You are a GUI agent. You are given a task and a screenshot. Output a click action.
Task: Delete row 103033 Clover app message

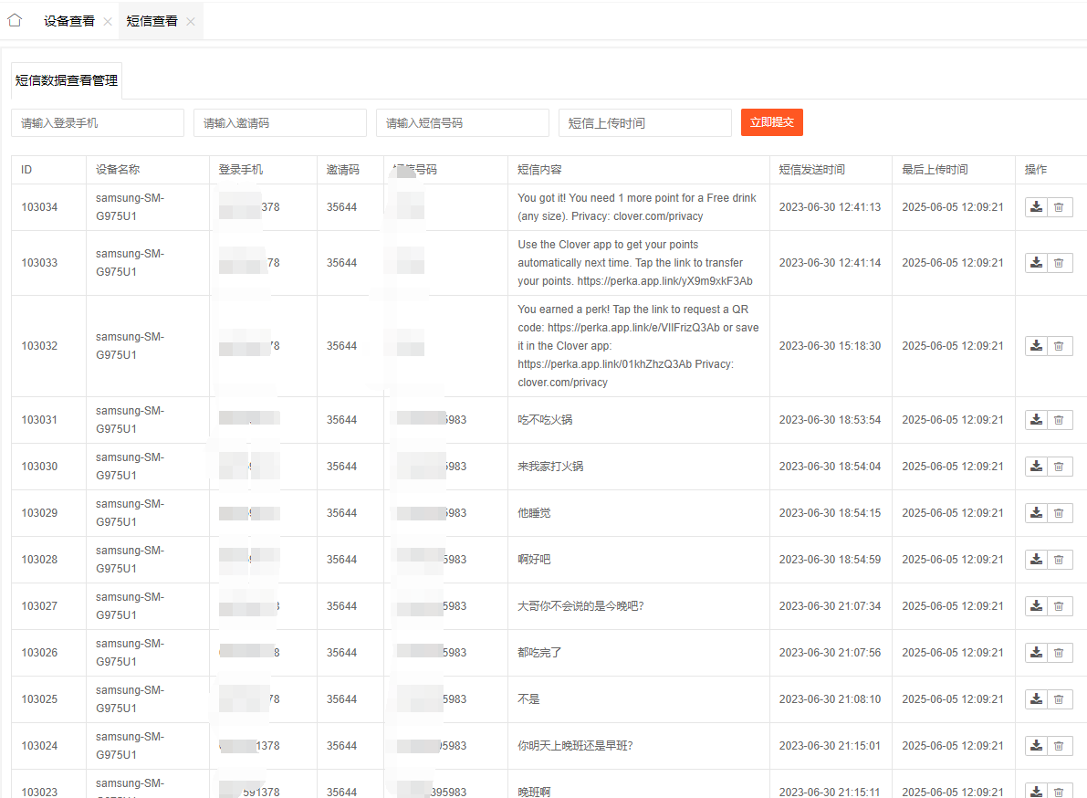pyautogui.click(x=1059, y=263)
